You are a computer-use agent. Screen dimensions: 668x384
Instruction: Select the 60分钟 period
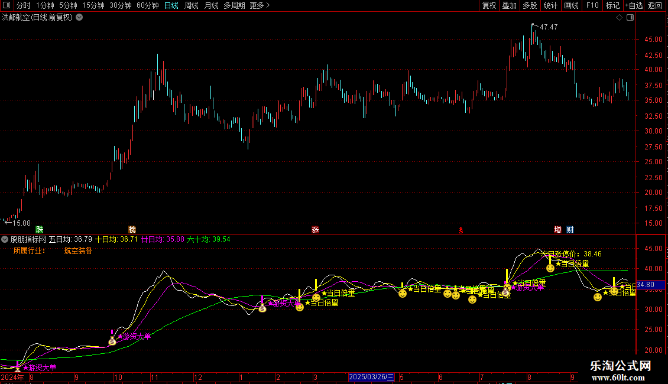click(x=147, y=5)
